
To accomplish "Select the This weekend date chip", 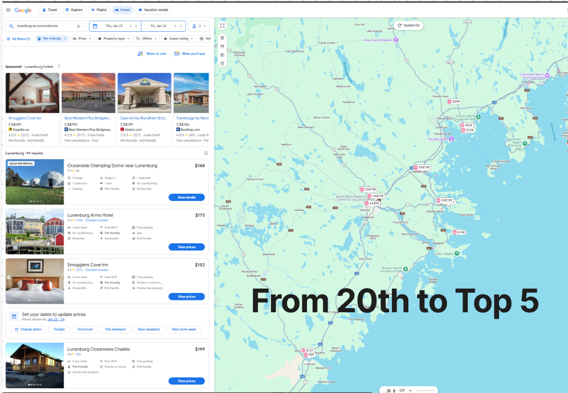I will coord(115,329).
